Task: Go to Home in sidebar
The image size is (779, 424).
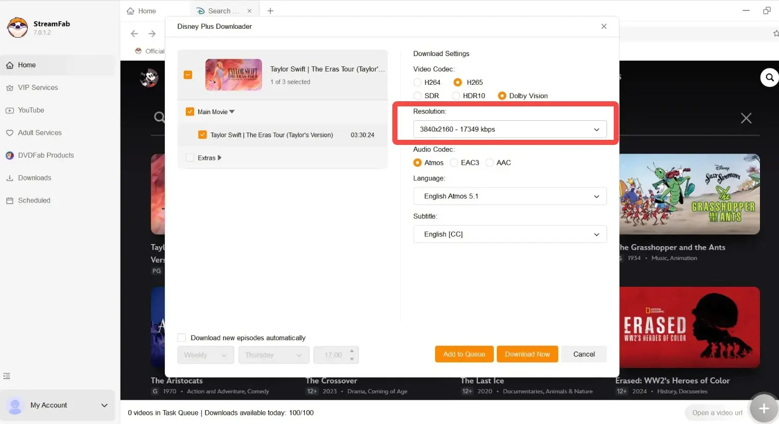Action: tap(57, 65)
